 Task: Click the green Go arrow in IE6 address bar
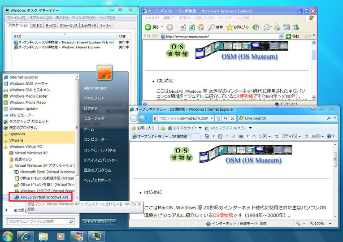click(288, 36)
